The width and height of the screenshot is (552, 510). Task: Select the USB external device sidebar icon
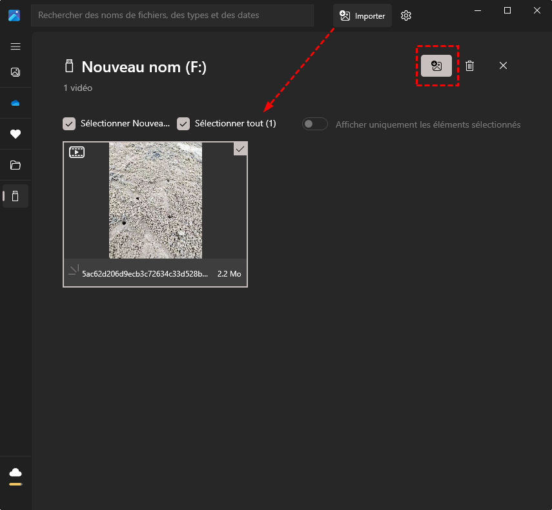15,196
